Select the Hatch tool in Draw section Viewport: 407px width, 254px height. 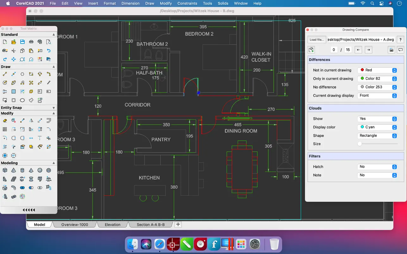click(x=14, y=92)
